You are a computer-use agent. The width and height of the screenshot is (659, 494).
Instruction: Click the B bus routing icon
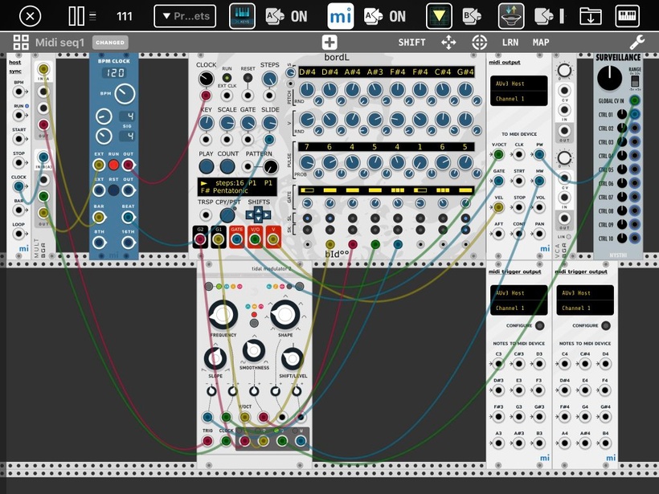click(472, 16)
